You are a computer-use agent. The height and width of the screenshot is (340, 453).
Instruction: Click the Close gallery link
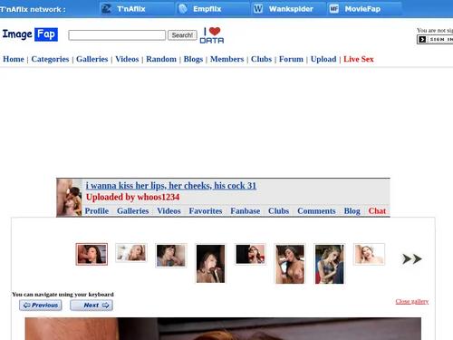point(412,301)
